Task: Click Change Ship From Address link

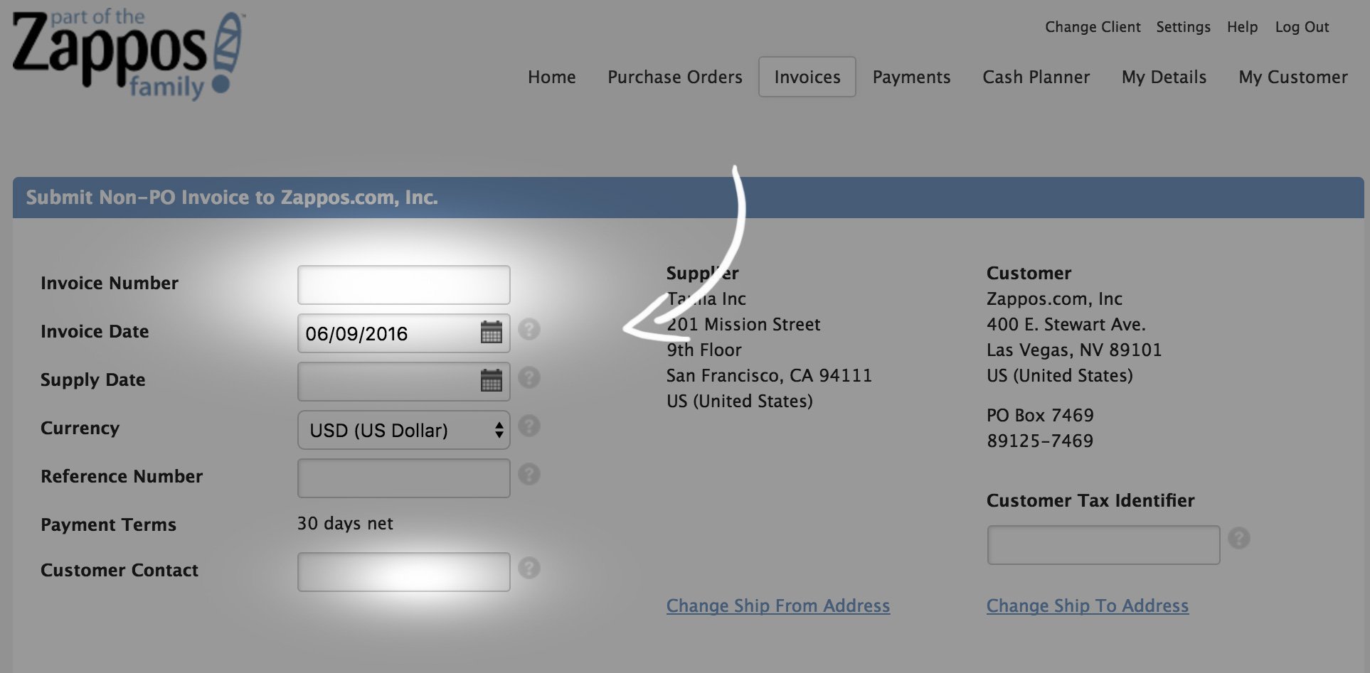Action: pyautogui.click(x=778, y=605)
